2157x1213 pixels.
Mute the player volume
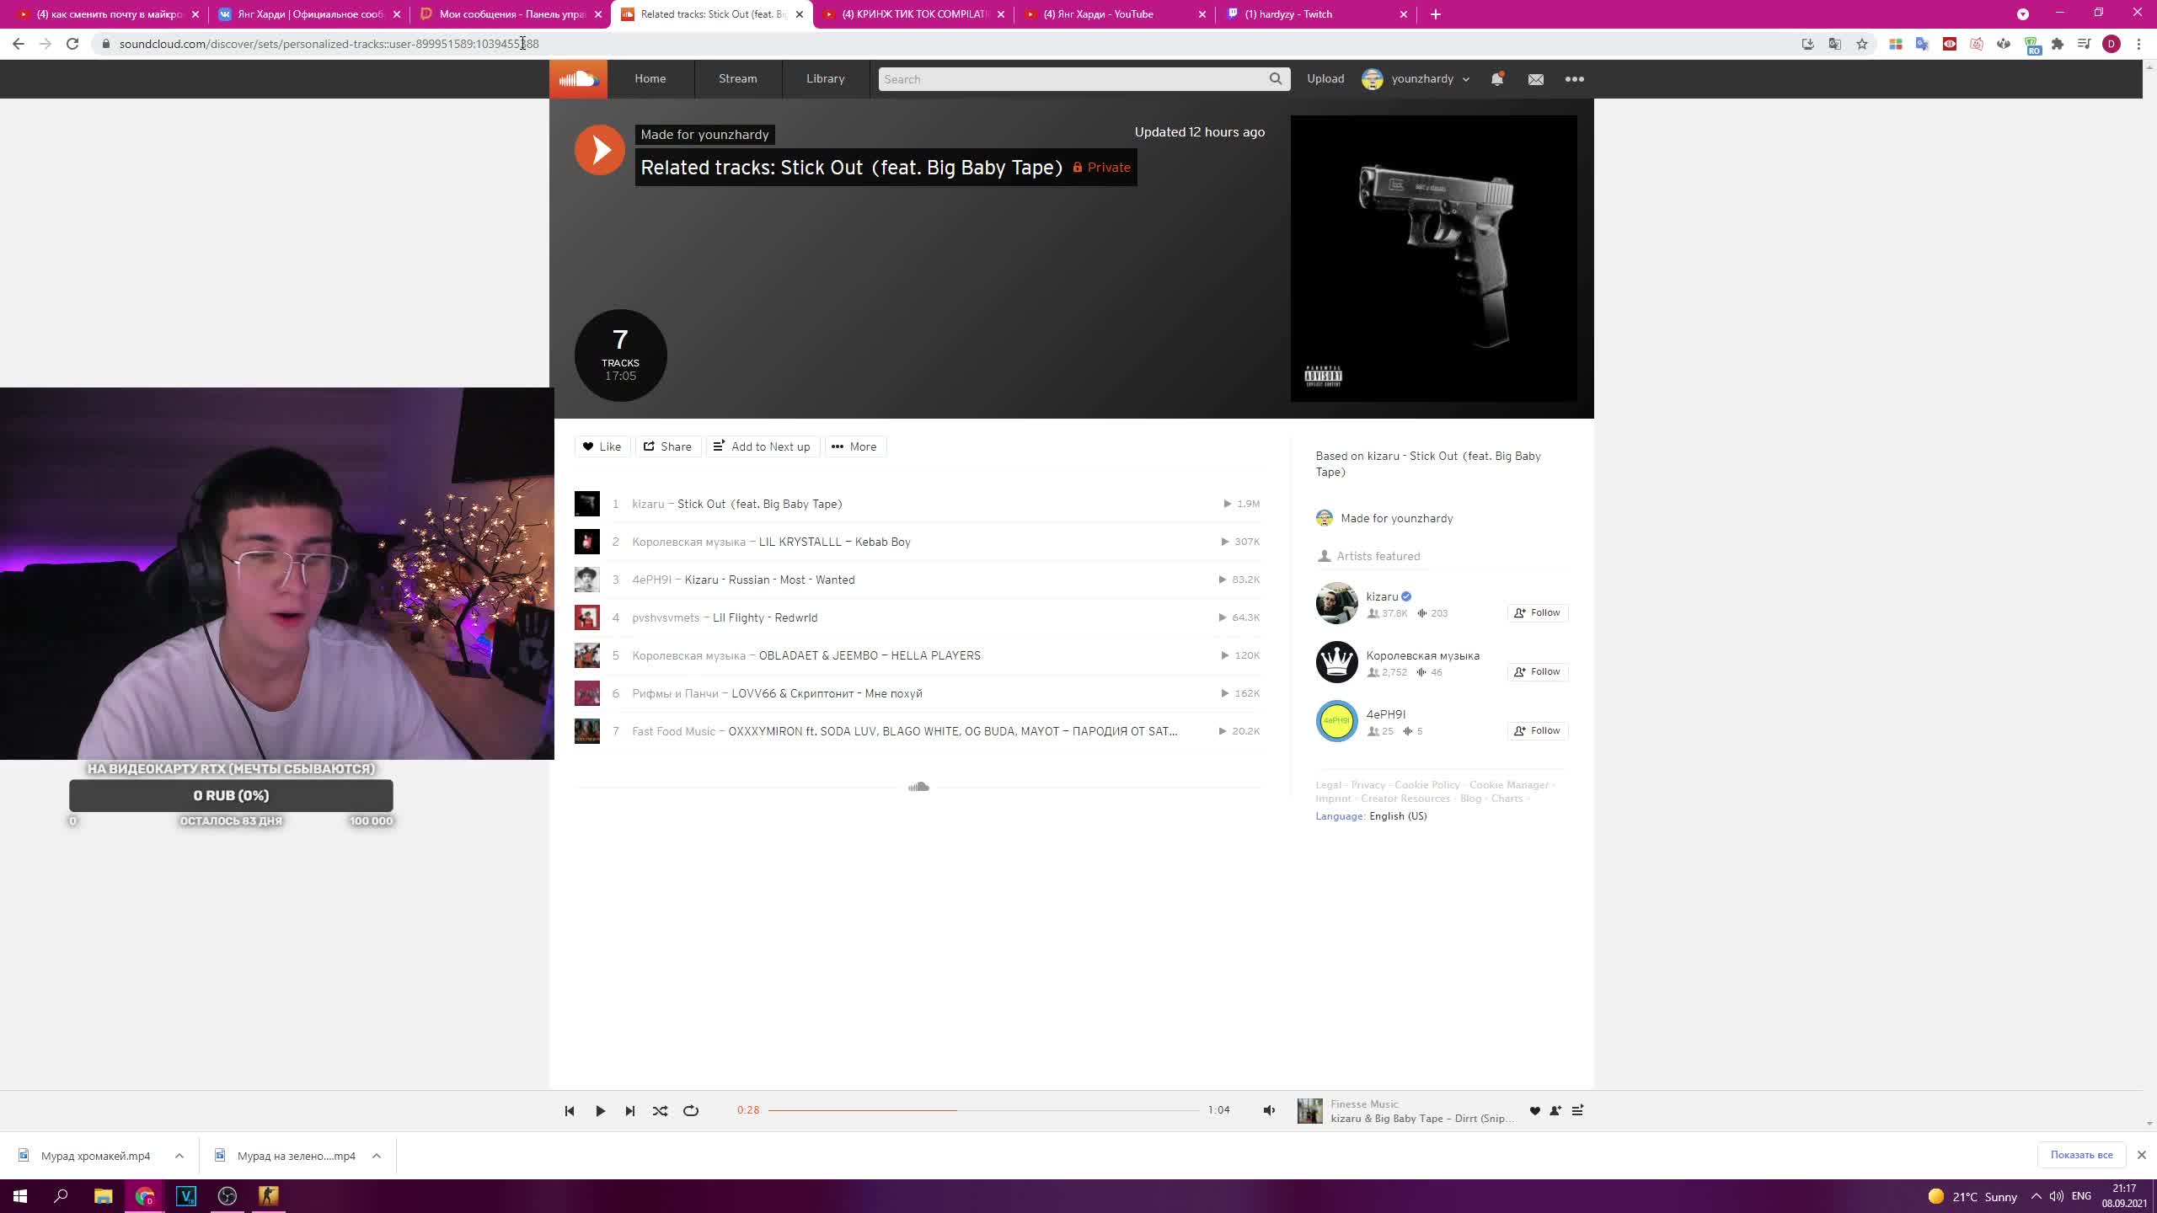1270,1111
